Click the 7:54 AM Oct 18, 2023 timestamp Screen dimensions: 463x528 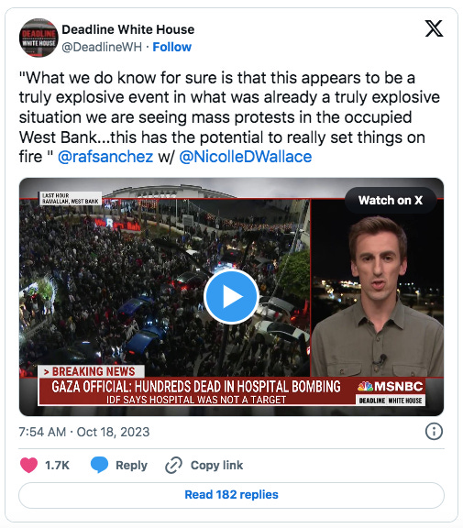pos(83,432)
